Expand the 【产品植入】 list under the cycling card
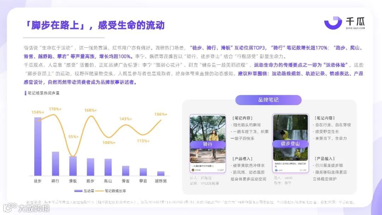The image size is (382, 215). pos(242,159)
